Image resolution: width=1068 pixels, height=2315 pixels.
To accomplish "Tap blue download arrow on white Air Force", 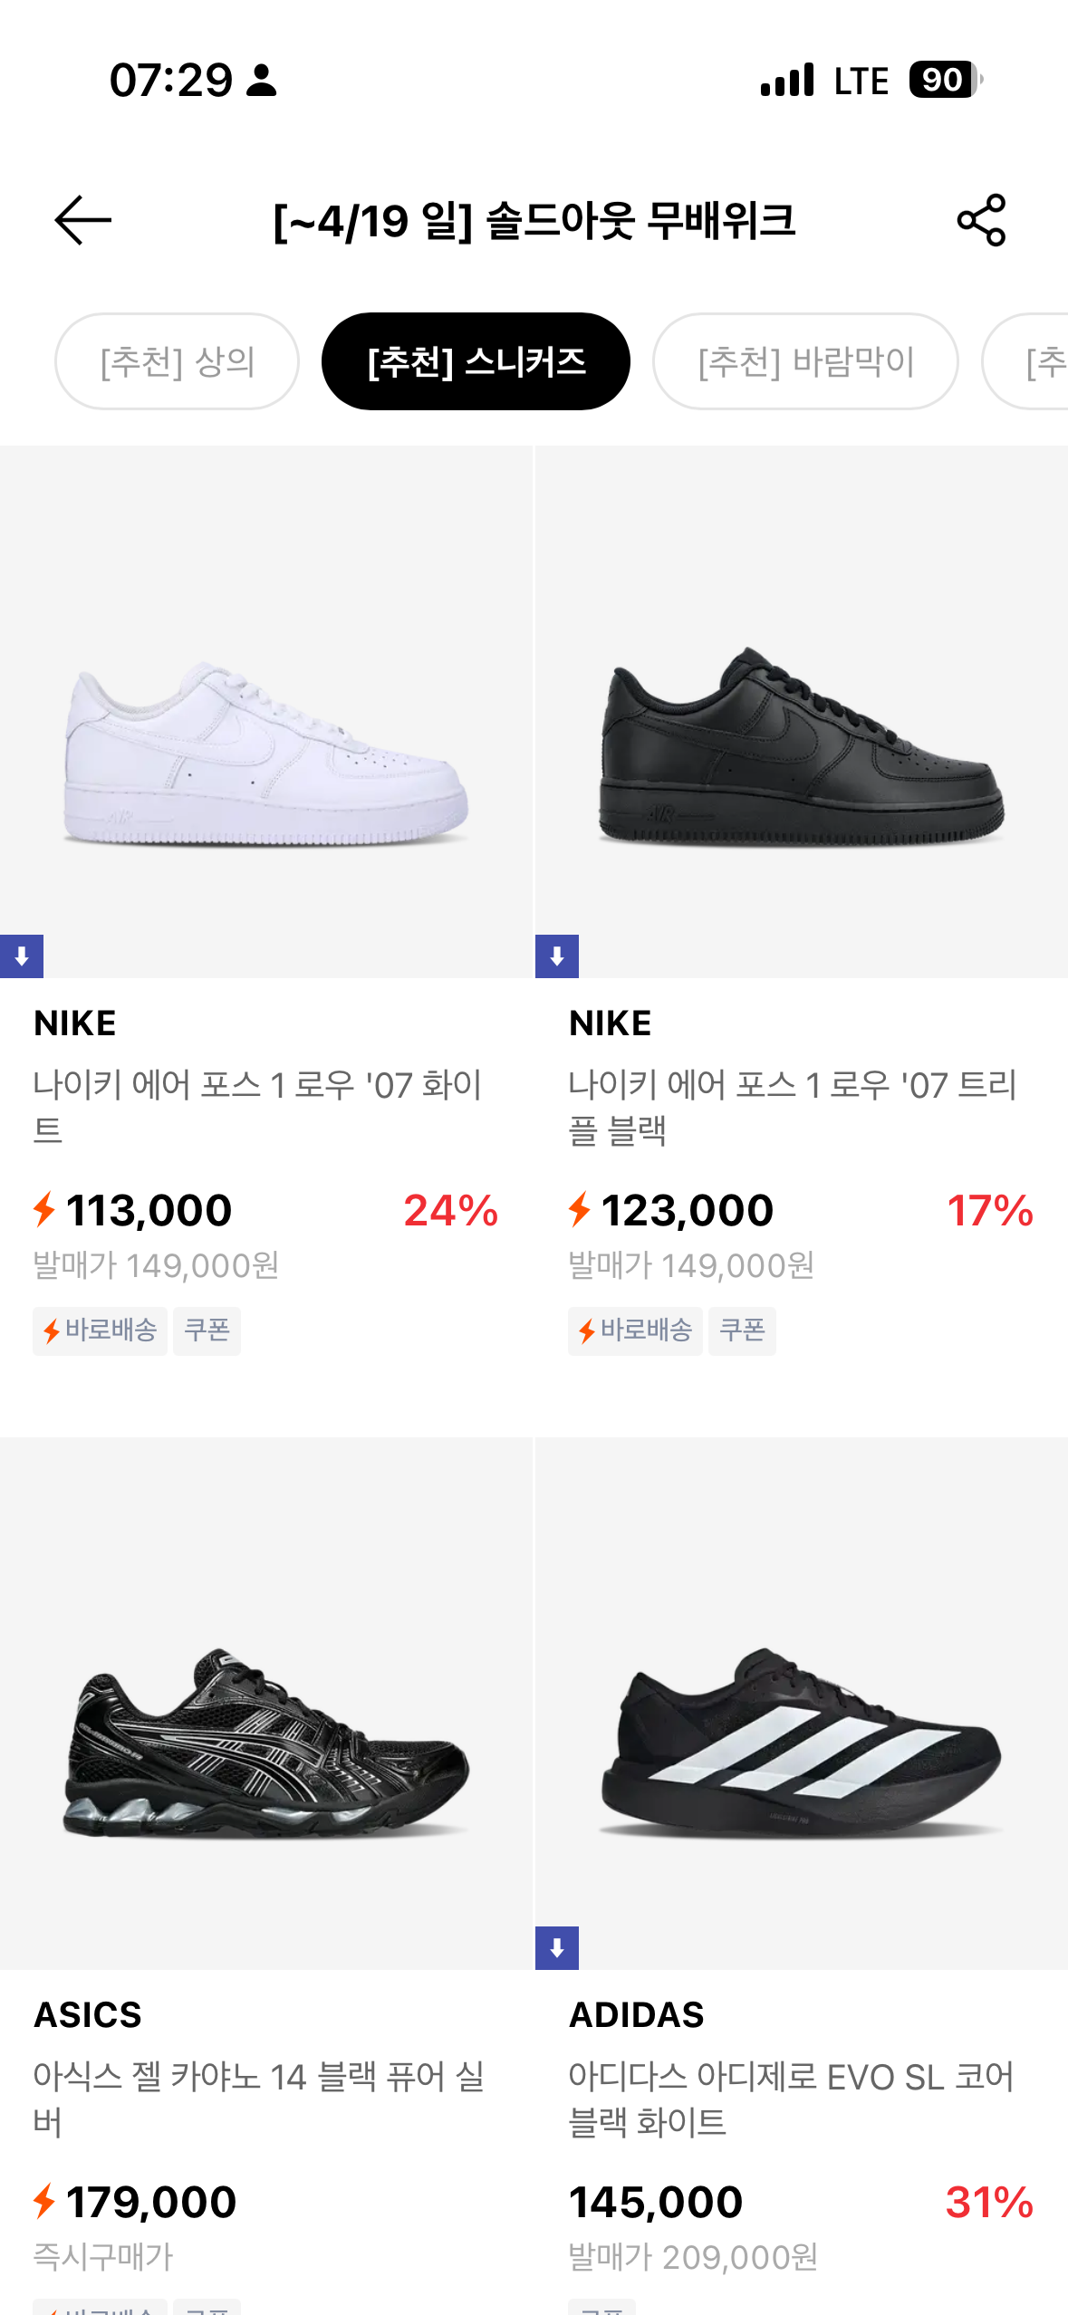I will click(x=22, y=956).
